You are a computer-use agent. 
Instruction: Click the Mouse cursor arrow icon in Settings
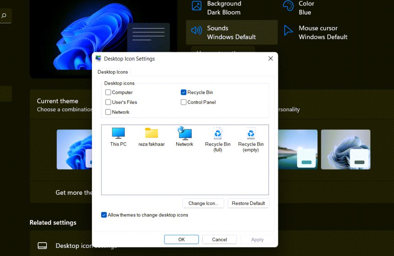click(x=288, y=30)
